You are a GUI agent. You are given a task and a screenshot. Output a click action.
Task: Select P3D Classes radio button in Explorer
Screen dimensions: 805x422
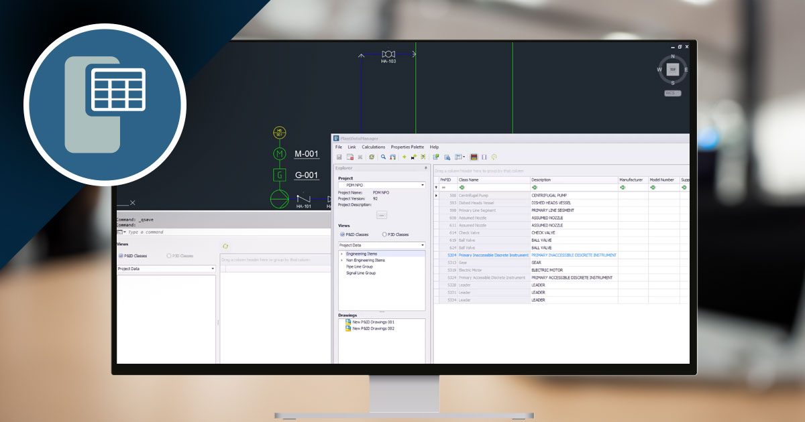coord(384,234)
